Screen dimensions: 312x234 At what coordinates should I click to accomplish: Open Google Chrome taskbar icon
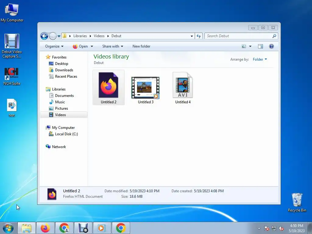tap(121, 228)
